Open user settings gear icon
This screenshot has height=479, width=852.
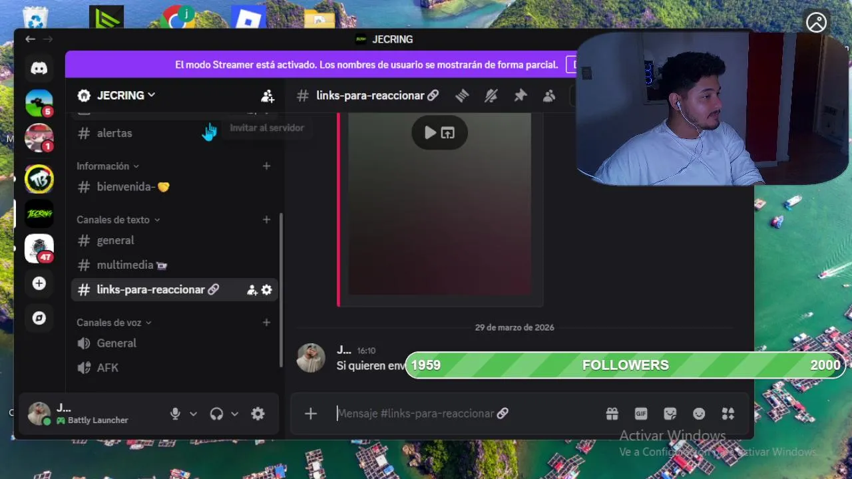click(x=258, y=414)
